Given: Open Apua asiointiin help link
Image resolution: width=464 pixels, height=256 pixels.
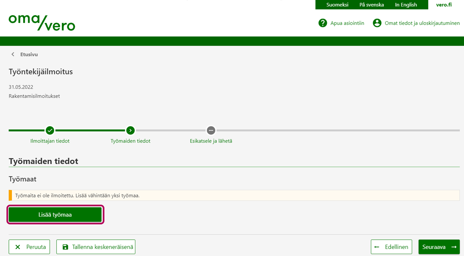Looking at the screenshot, I should pos(347,23).
